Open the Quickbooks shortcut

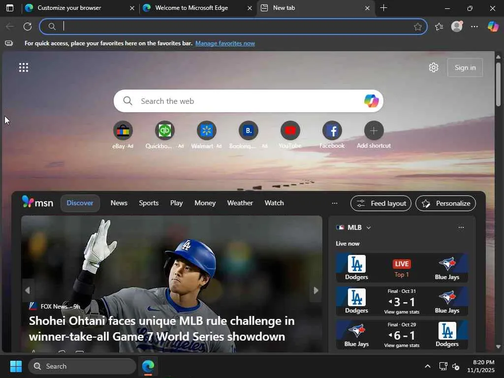[164, 131]
